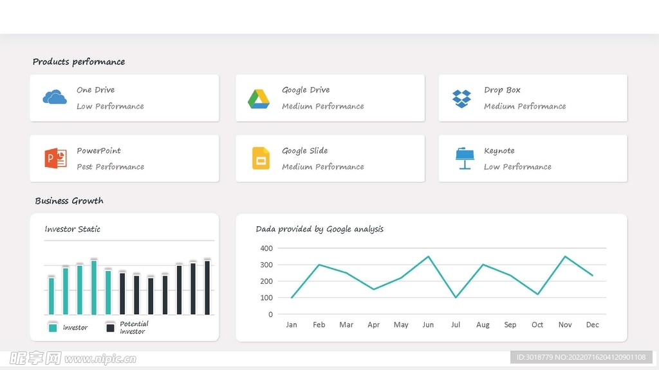
Task: Click the Jun label on line chart axis
Action: [428, 325]
